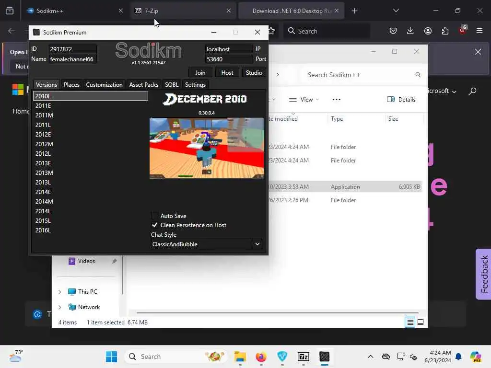
Task: Click the Port field showing 53640
Action: tap(229, 59)
